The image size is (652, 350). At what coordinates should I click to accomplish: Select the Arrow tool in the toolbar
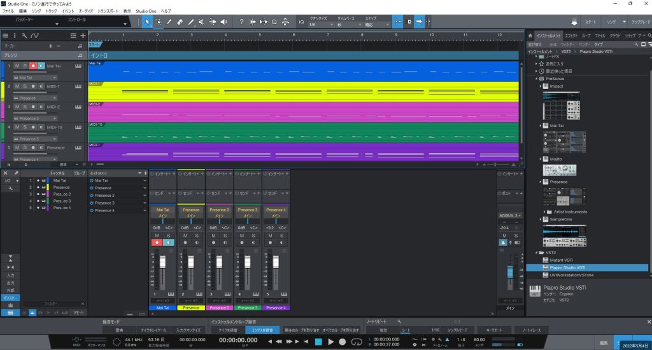point(147,22)
